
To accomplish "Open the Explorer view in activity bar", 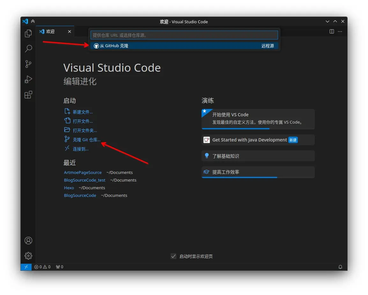I will pos(28,33).
